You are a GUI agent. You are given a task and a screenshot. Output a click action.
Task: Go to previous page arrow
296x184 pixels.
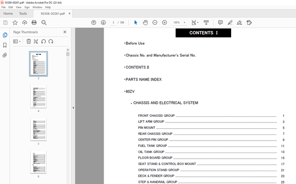coord(94,22)
